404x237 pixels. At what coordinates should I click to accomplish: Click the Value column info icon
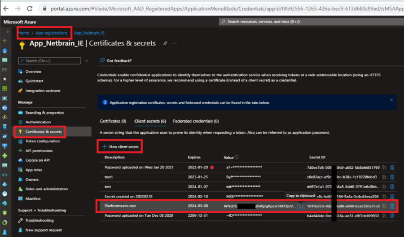[237, 157]
